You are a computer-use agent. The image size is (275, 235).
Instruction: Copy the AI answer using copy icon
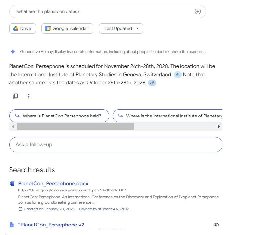(x=15, y=96)
